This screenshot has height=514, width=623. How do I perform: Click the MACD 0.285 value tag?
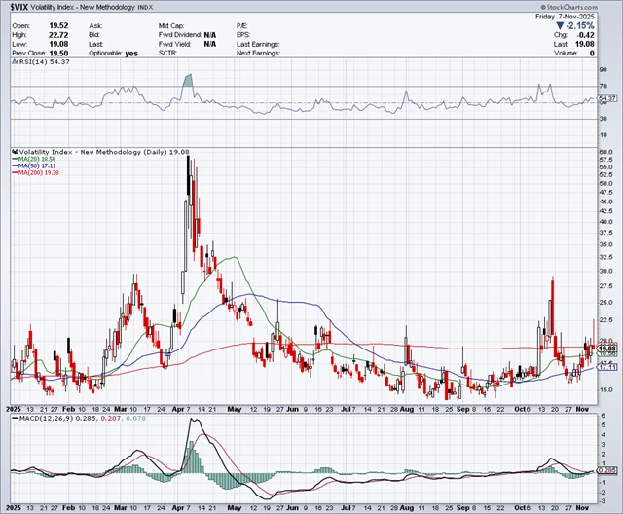coord(607,469)
